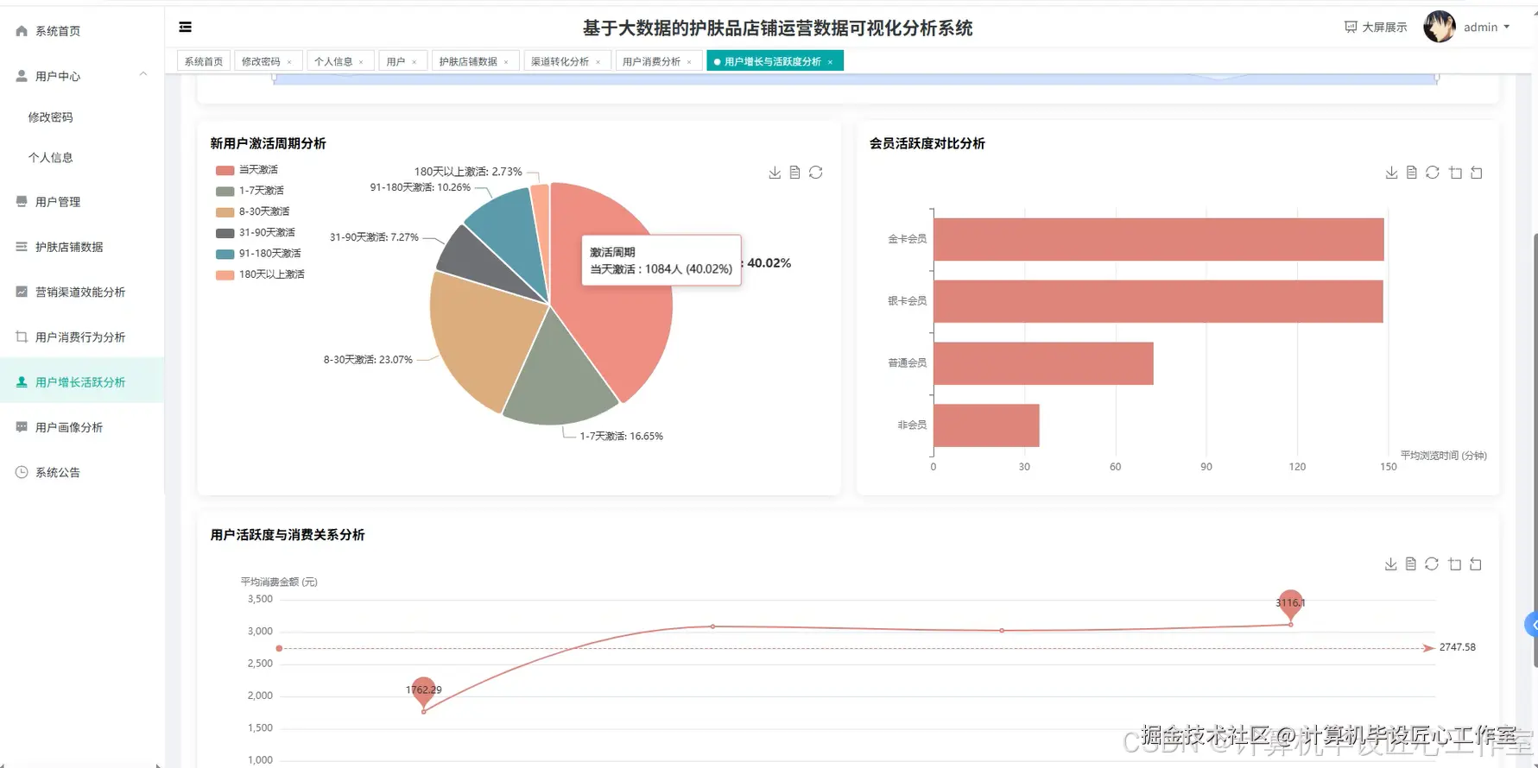Toggle 180天以上激活 legend entry
Image resolution: width=1538 pixels, height=768 pixels.
260,274
